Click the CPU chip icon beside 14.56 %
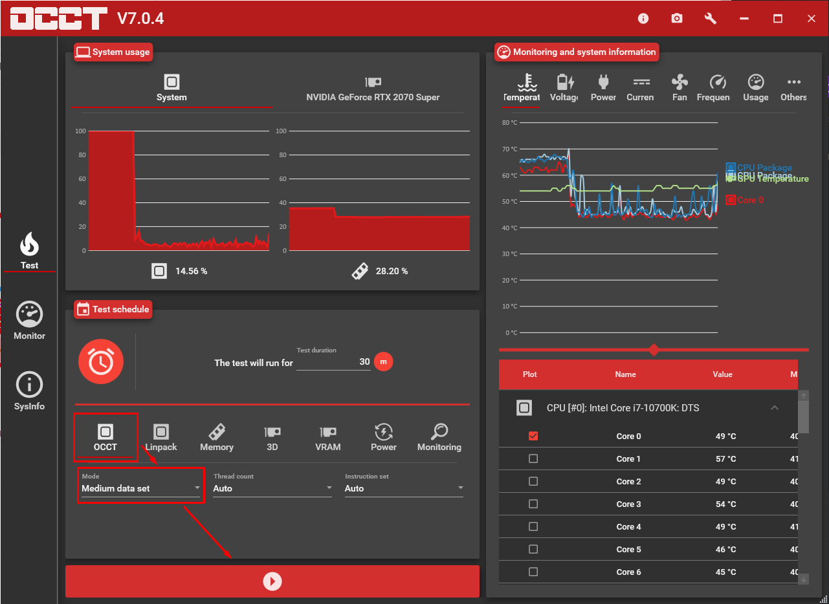Viewport: 829px width, 604px height. coord(159,271)
